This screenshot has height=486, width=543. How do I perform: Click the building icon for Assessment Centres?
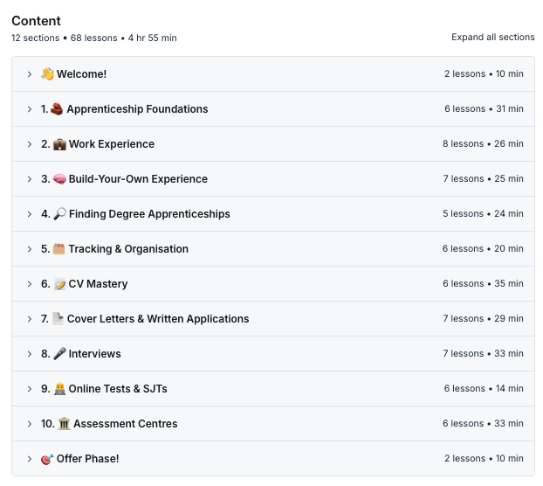coord(64,424)
